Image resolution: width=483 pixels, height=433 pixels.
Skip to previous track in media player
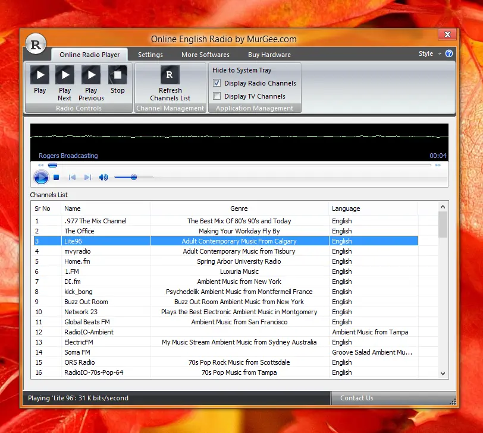72,177
